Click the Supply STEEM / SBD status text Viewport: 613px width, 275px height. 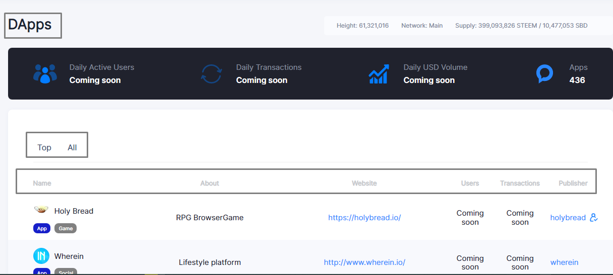(x=521, y=26)
